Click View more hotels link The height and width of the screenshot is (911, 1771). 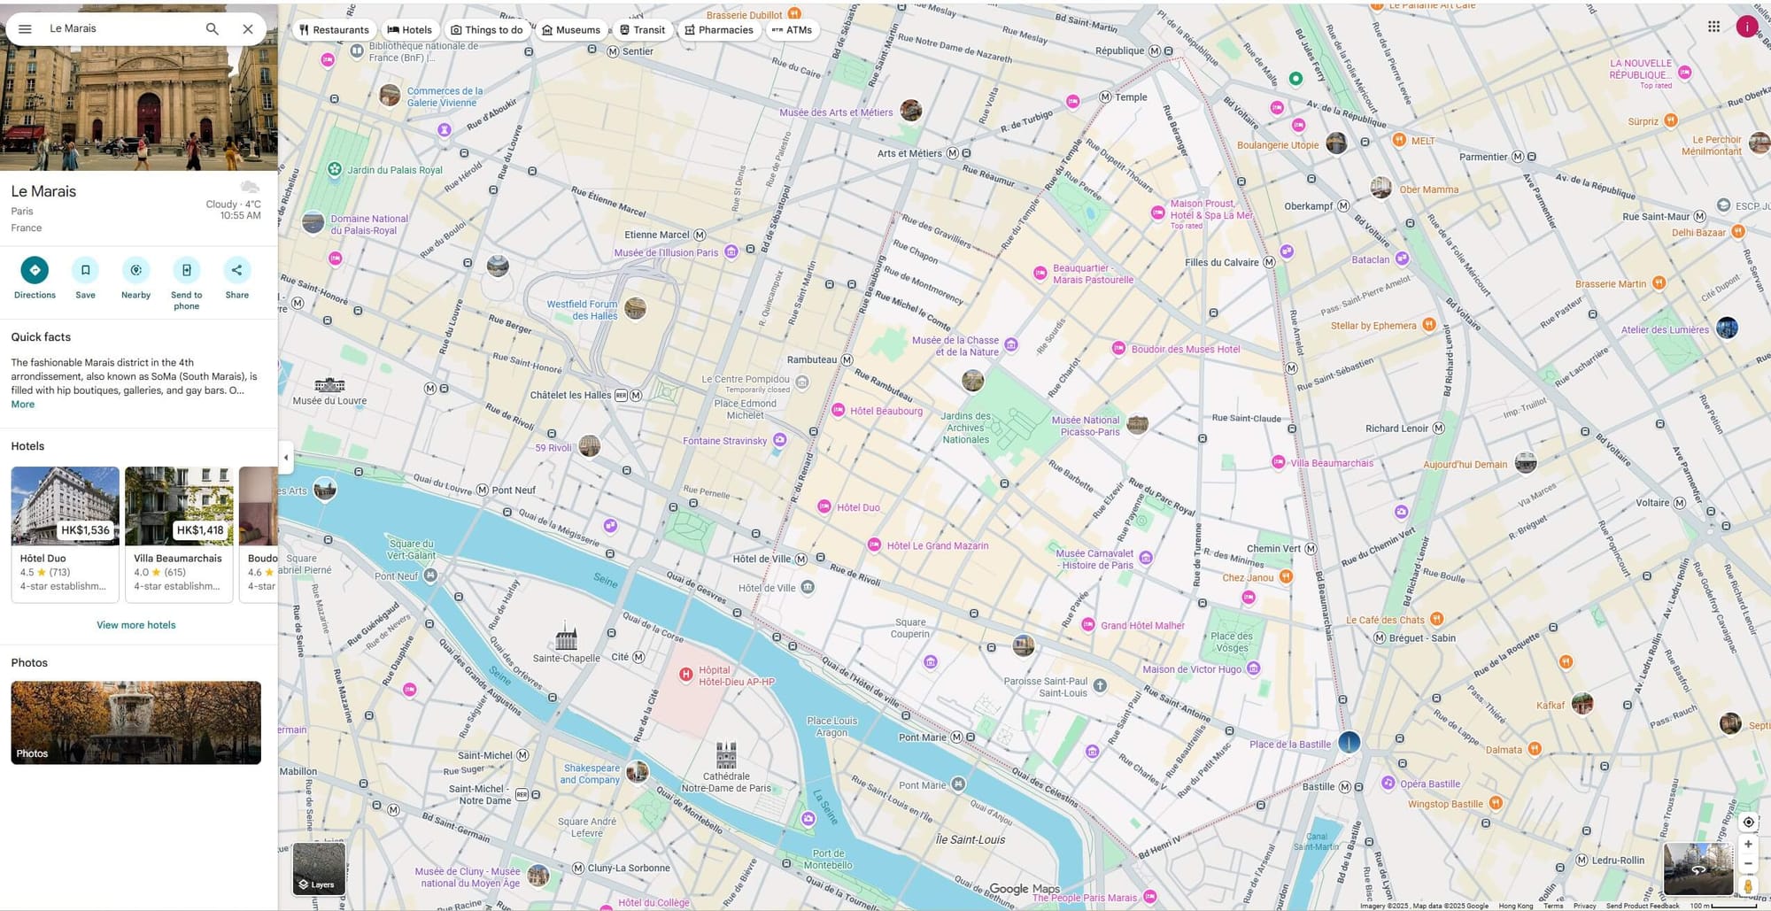coord(135,625)
